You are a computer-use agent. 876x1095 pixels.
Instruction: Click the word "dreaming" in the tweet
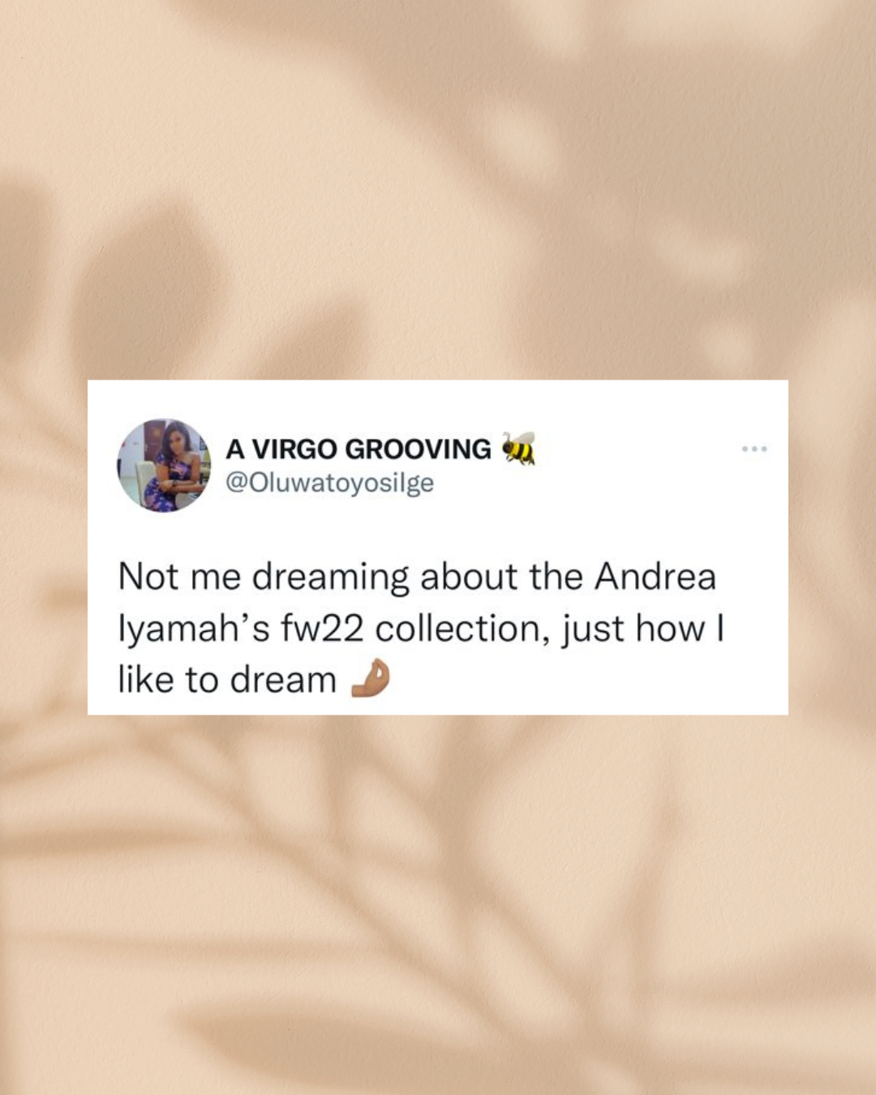[x=331, y=578]
